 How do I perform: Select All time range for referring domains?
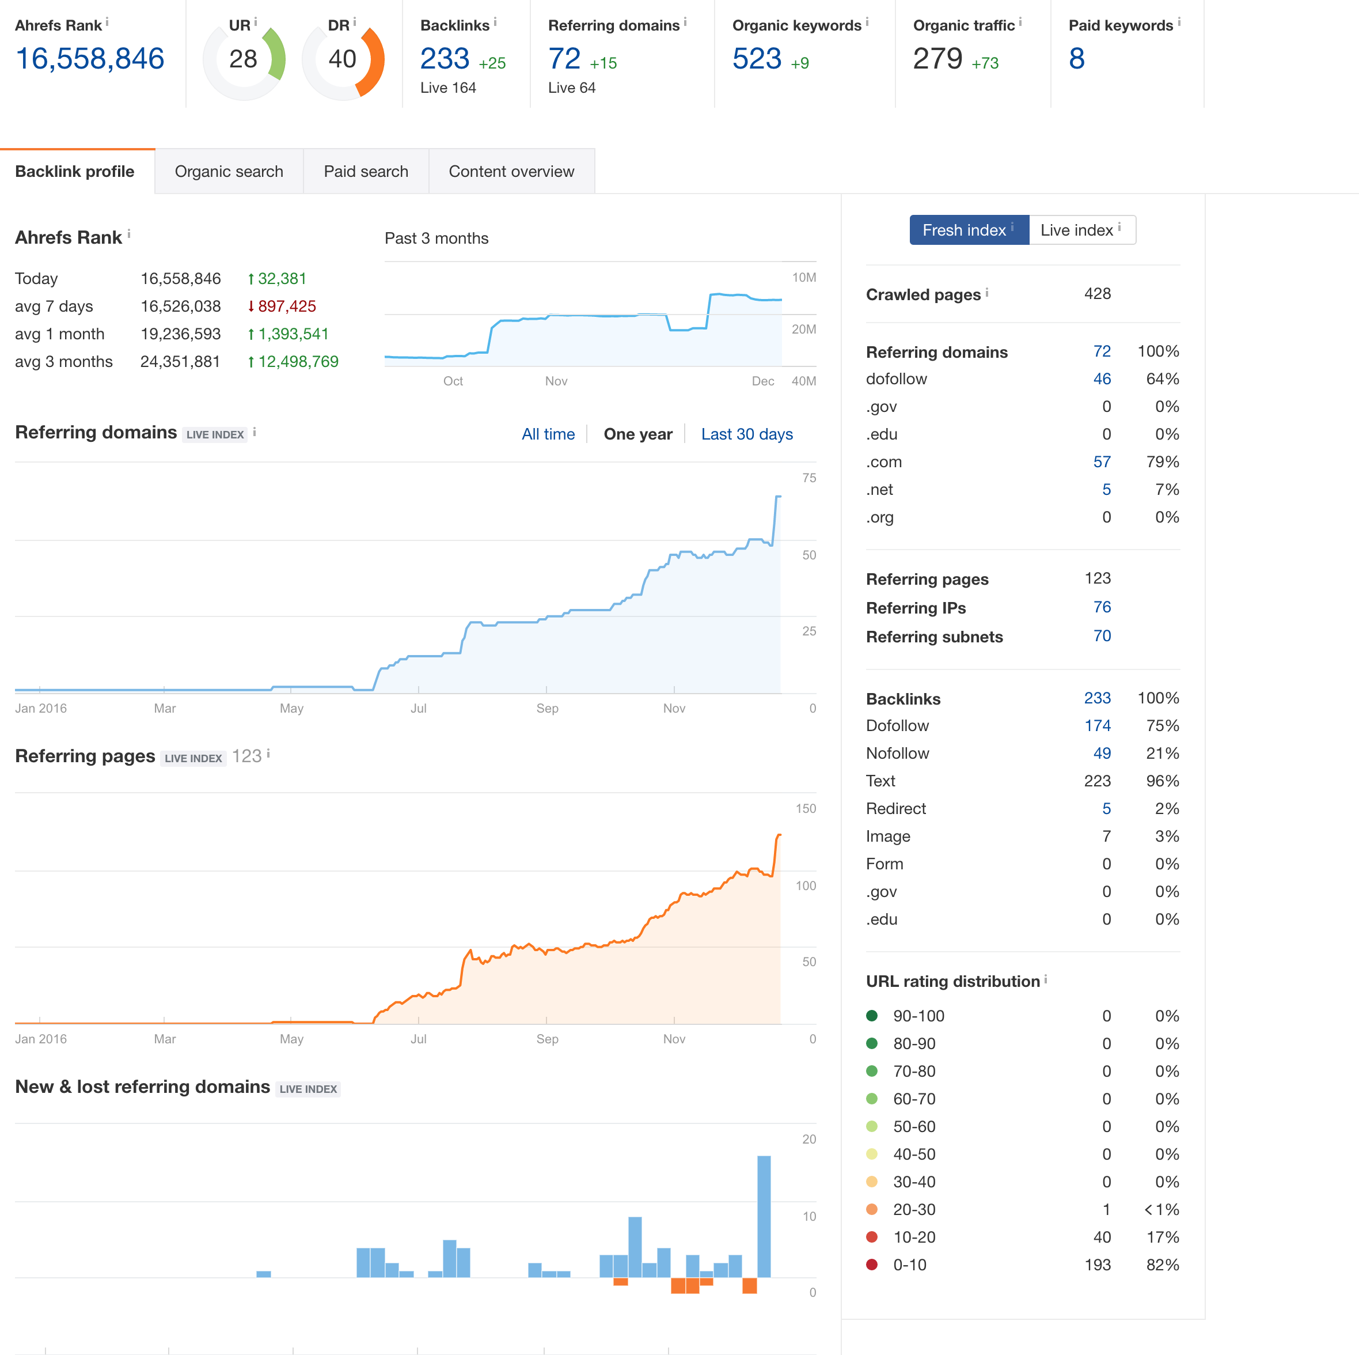tap(548, 434)
